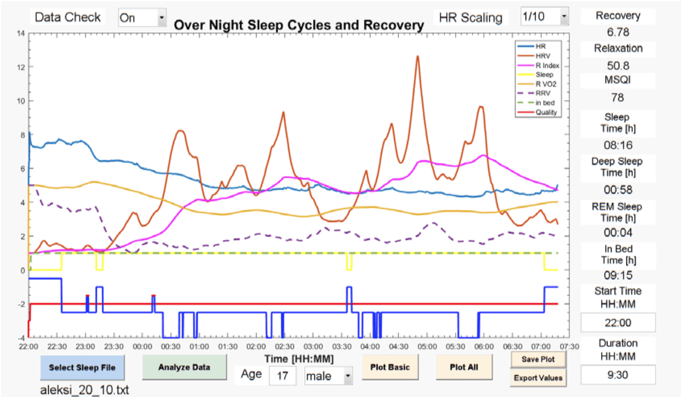Click the Plot Basic button

(390, 367)
